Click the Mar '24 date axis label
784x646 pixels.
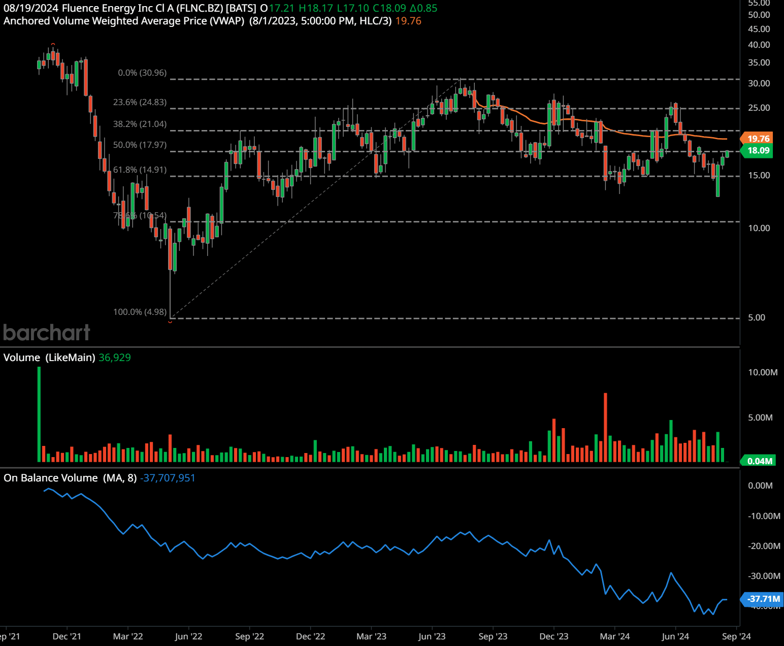(x=615, y=636)
